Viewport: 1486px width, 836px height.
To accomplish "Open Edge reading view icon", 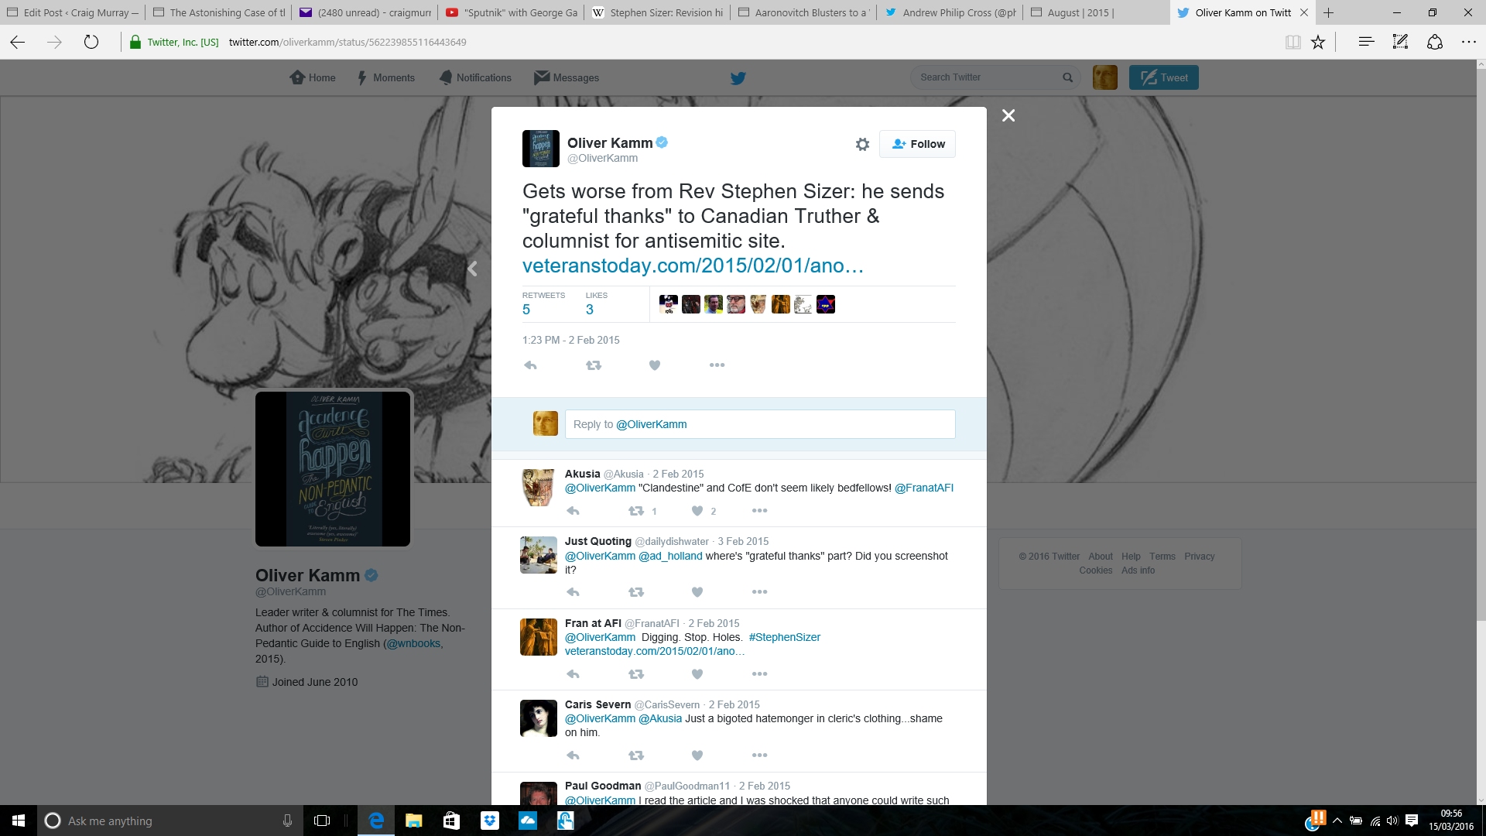I will pyautogui.click(x=1293, y=42).
